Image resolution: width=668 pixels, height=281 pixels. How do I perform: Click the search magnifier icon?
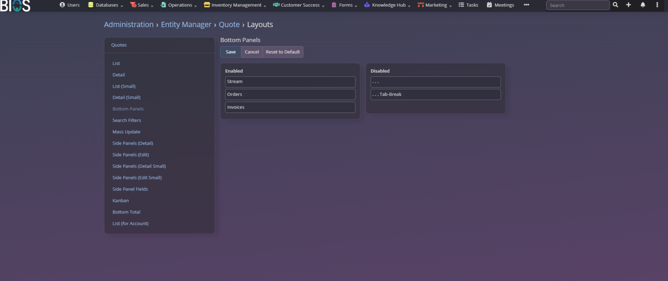[x=615, y=5]
